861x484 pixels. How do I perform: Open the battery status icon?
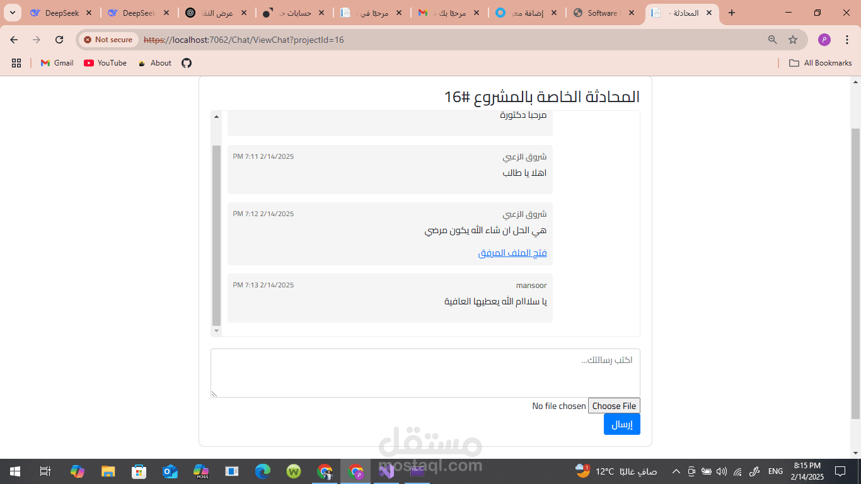click(x=707, y=471)
